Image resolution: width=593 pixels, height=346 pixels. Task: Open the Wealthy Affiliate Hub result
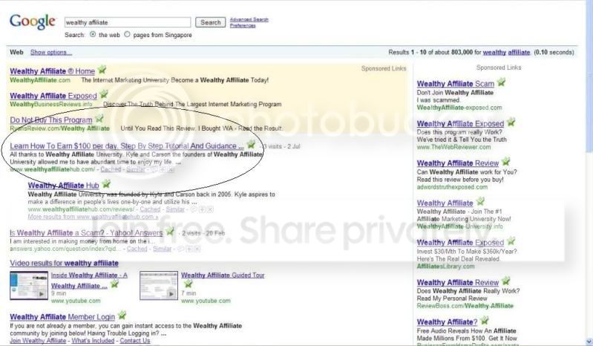click(63, 186)
